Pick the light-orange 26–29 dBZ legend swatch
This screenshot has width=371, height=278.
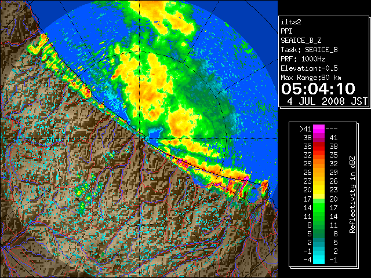pyautogui.click(x=319, y=173)
